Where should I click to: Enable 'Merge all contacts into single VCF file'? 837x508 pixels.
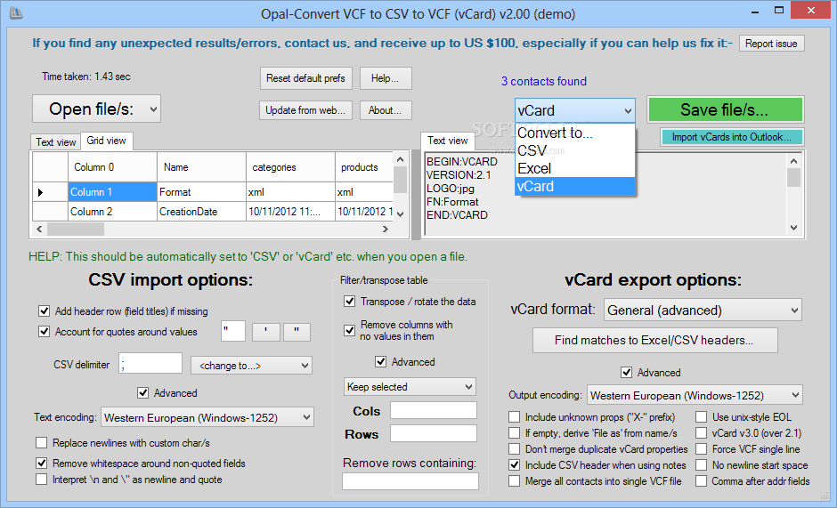tap(514, 480)
